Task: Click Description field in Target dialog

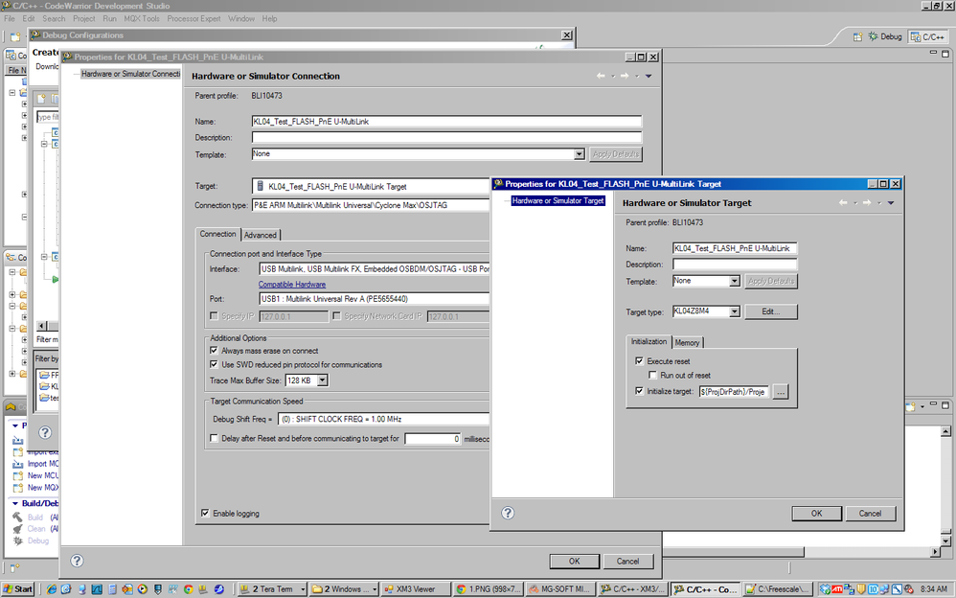Action: click(735, 264)
